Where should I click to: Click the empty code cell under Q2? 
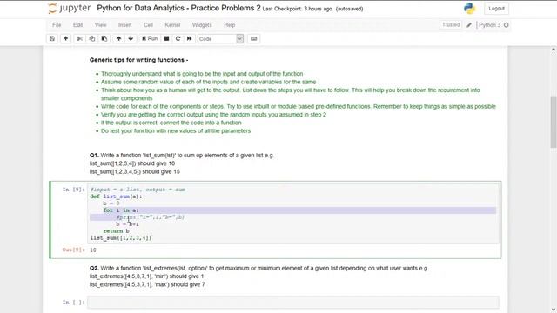pyautogui.click(x=293, y=303)
